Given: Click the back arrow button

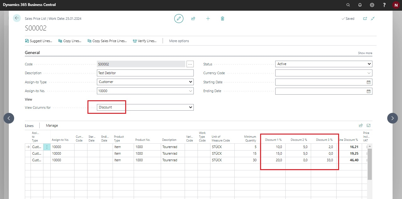Looking at the screenshot, I should 17,18.
